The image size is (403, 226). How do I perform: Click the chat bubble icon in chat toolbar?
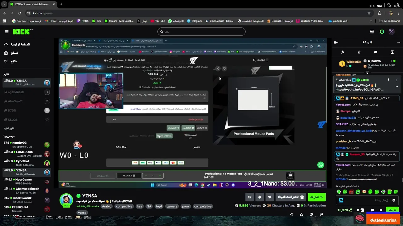[x=376, y=52]
